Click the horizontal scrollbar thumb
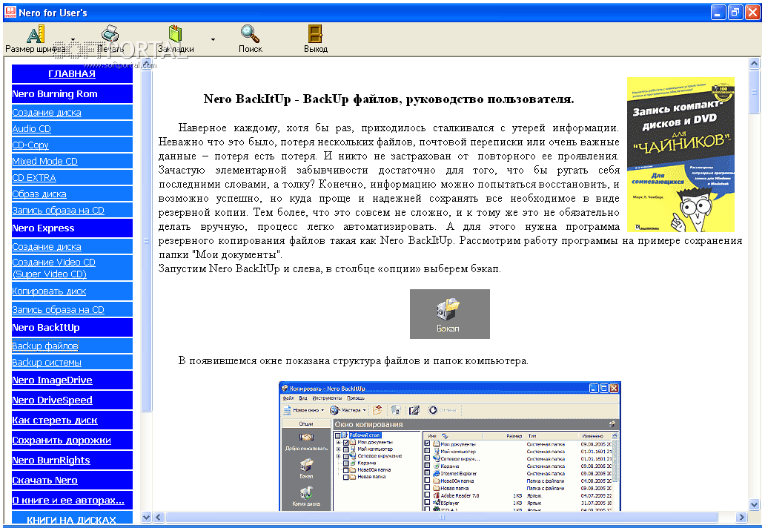This screenshot has width=765, height=528. click(442, 518)
